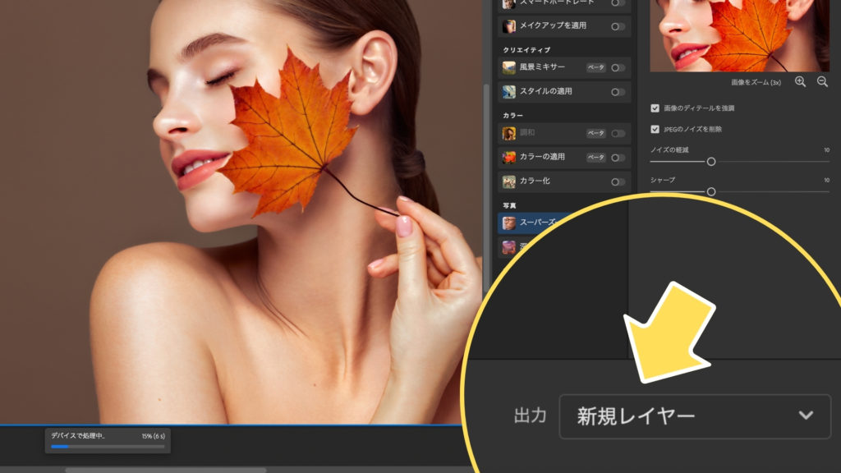Select the カラーの適用 filter icon

click(509, 157)
